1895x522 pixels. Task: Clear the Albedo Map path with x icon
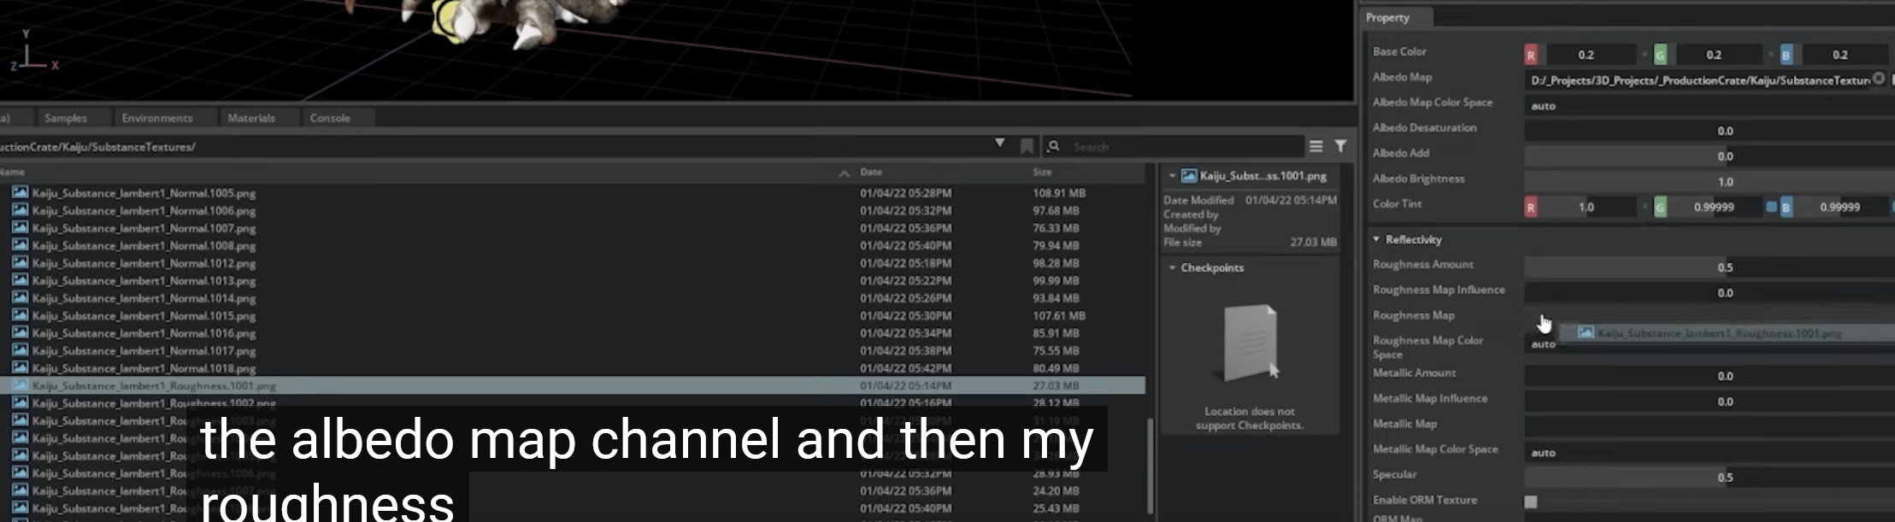click(x=1878, y=79)
